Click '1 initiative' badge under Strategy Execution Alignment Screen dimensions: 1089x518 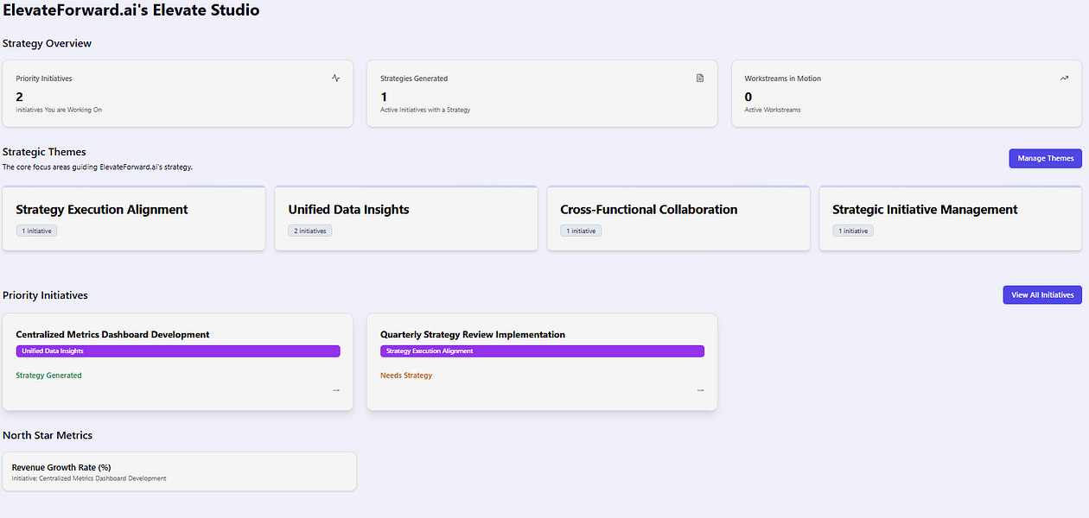[x=36, y=231]
